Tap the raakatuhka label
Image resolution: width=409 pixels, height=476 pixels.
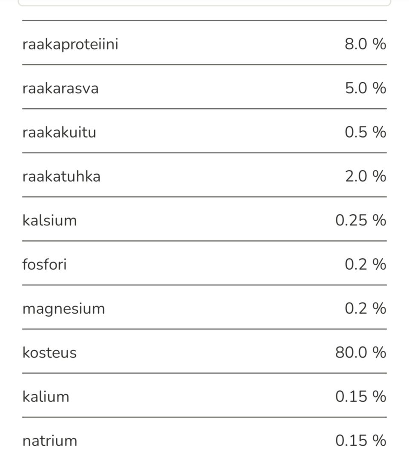tap(61, 176)
